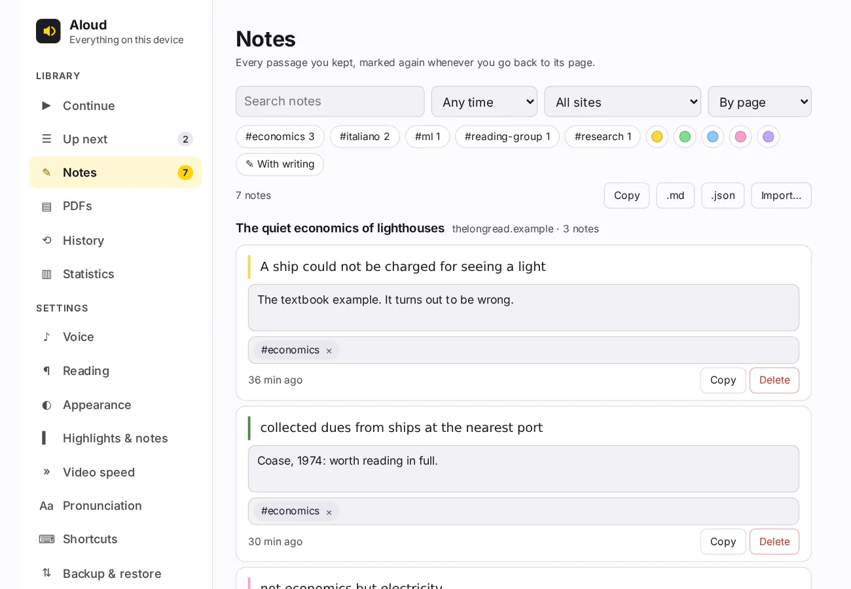Go to the PDFs section
This screenshot has width=851, height=589.
point(116,206)
